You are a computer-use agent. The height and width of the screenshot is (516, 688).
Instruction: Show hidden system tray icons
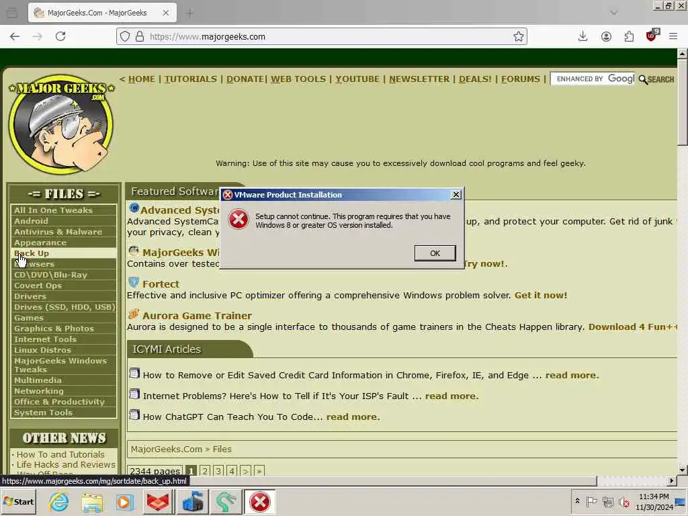tap(577, 501)
